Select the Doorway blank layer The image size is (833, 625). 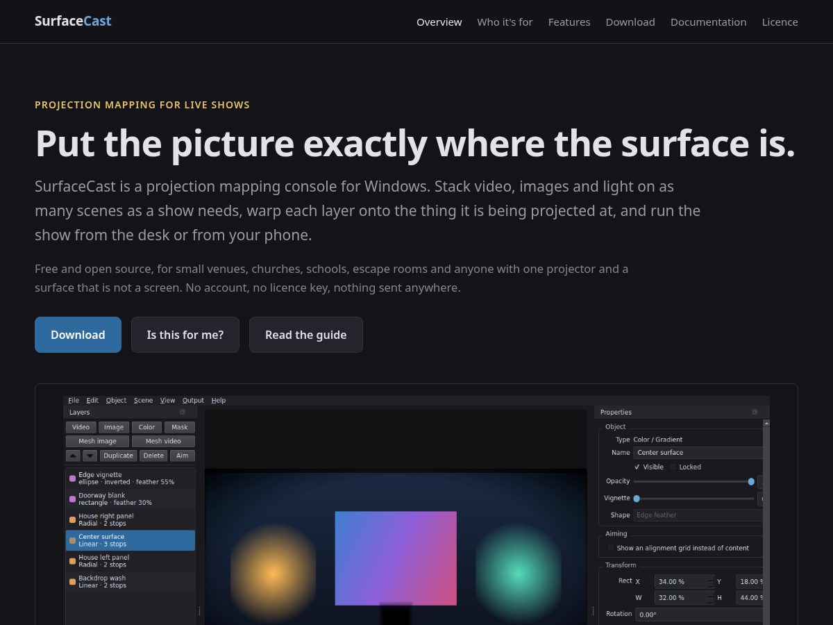tap(131, 499)
